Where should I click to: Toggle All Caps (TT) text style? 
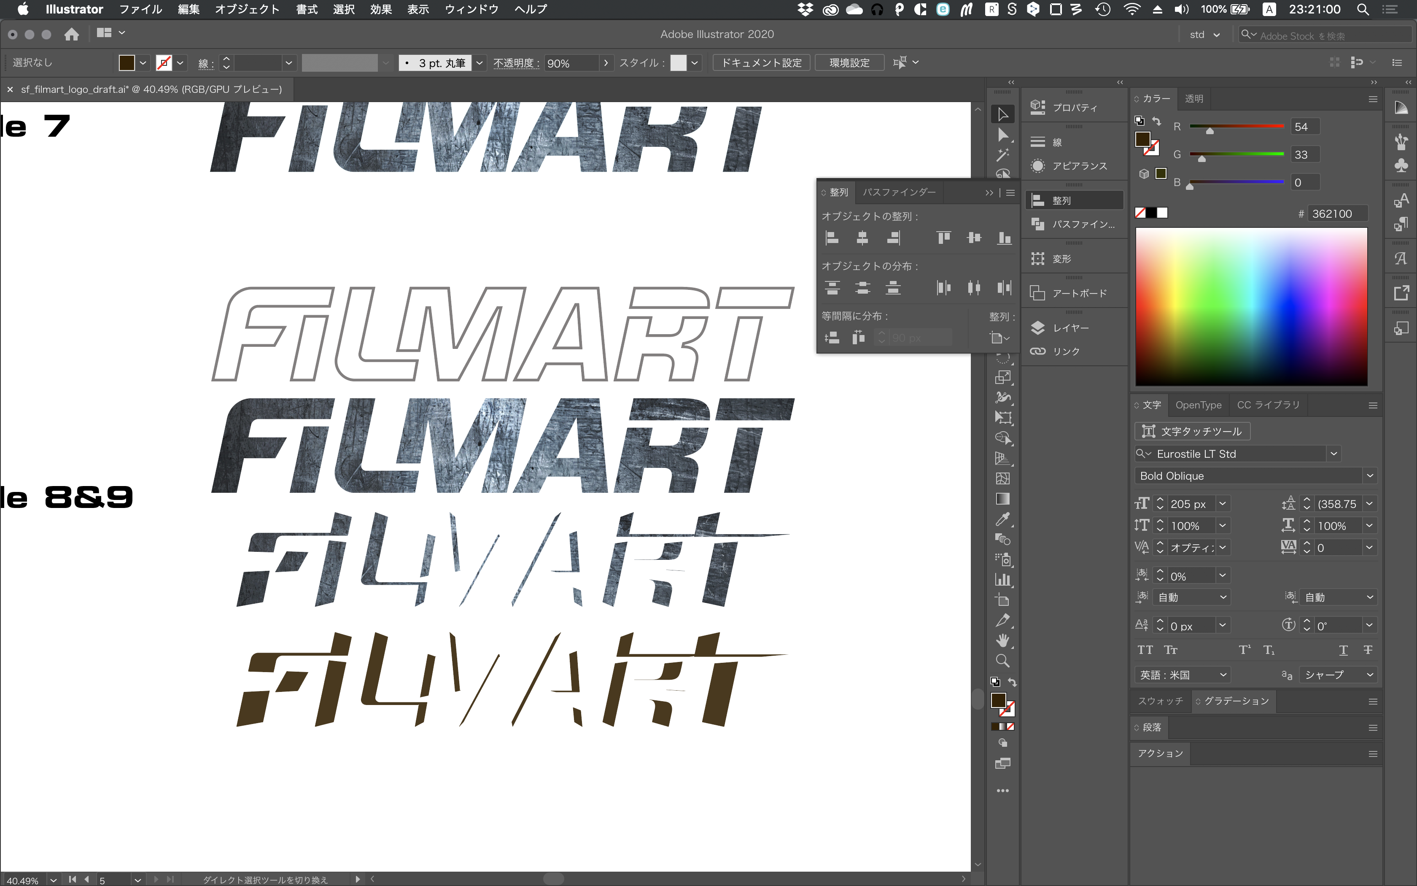point(1145,650)
